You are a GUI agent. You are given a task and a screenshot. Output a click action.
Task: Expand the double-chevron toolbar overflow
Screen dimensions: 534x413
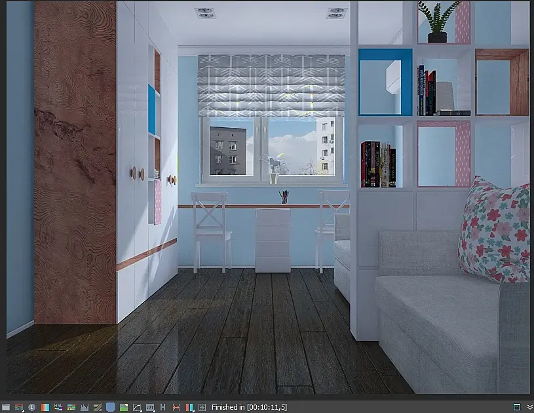pos(529,407)
